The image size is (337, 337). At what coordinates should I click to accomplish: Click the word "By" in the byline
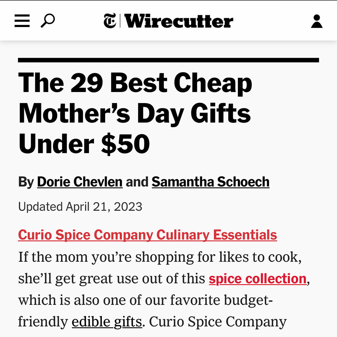(26, 182)
